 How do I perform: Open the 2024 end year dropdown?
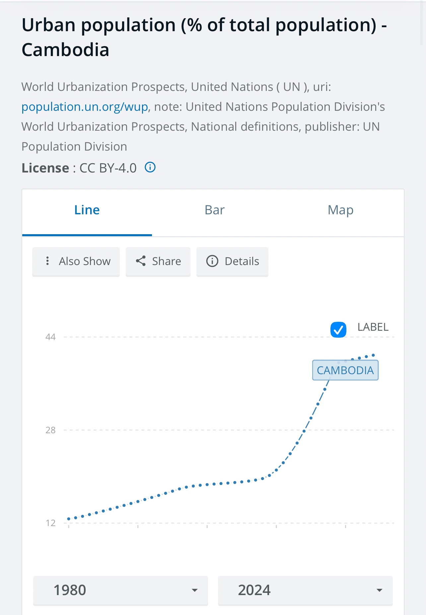click(x=305, y=590)
